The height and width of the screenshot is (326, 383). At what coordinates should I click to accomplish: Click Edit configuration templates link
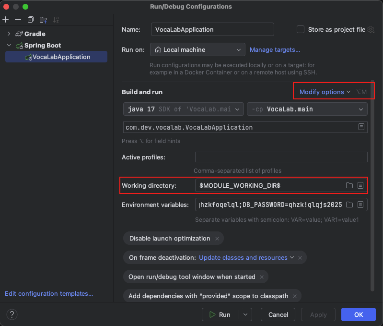point(49,293)
